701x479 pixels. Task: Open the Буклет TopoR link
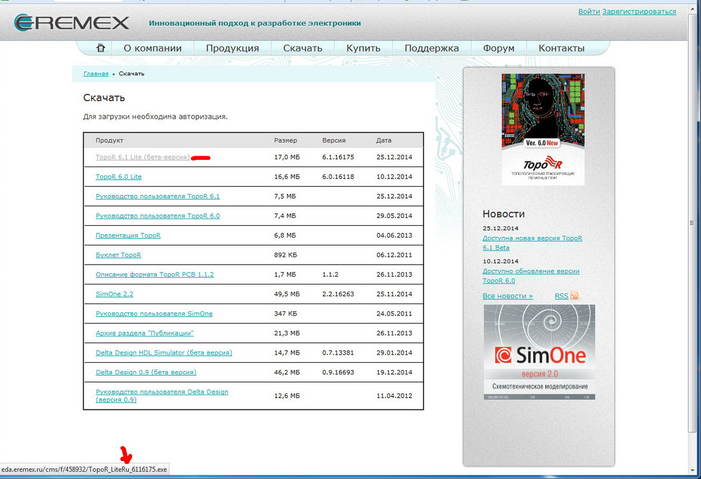(118, 255)
